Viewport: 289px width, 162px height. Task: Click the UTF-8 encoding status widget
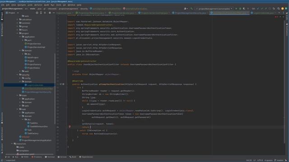[260, 160]
